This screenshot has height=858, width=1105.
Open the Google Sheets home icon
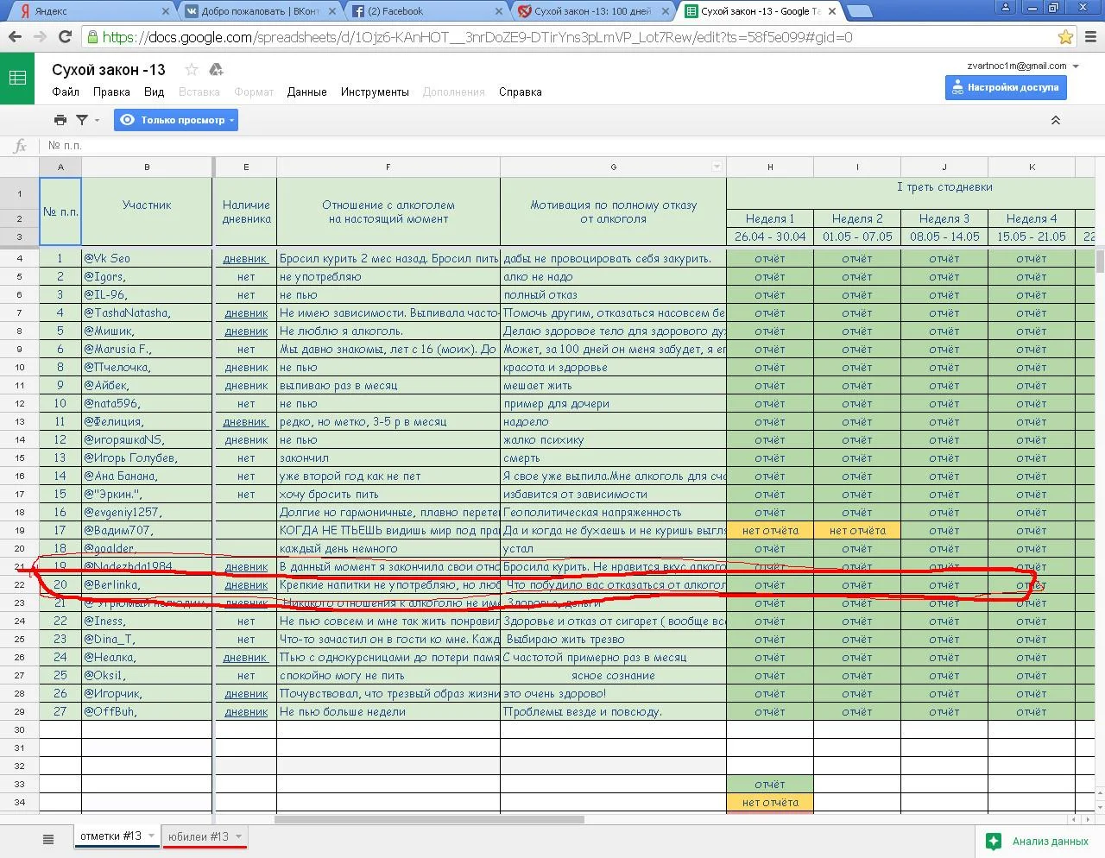point(17,79)
